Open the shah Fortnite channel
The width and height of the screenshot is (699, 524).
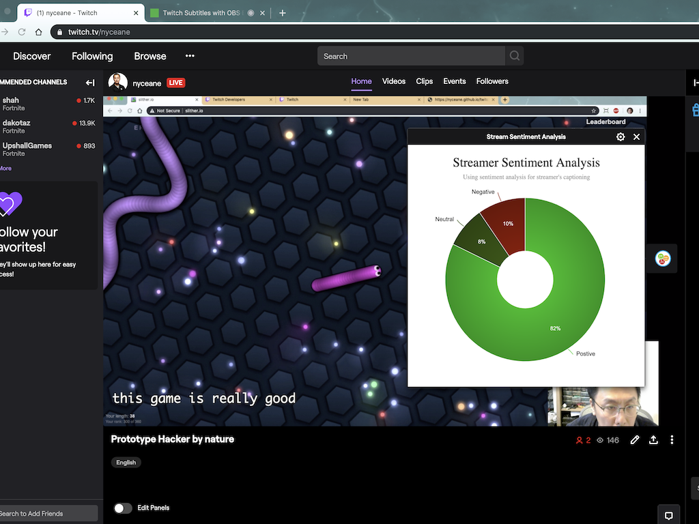point(48,104)
